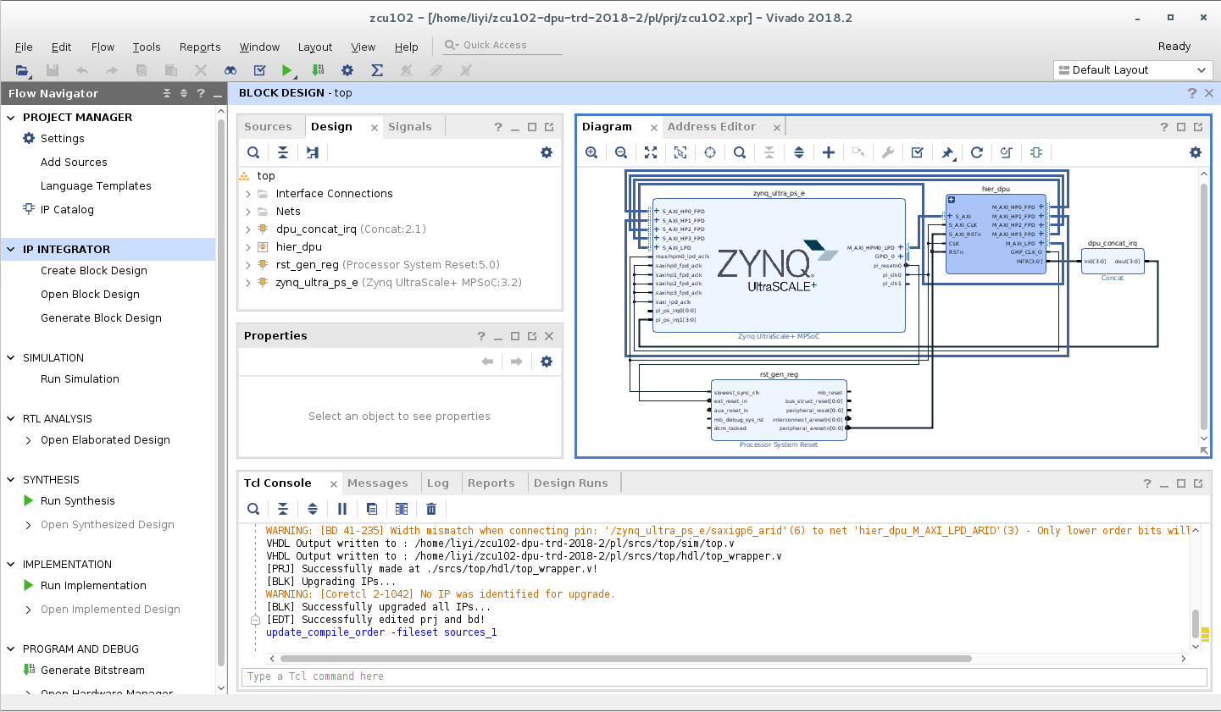
Task: Open the Reports menu
Action: pos(200,47)
